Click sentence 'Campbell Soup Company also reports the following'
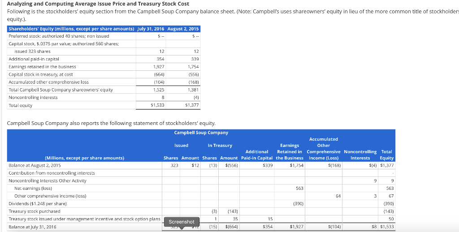This screenshot has height=232, width=459. coord(111,123)
